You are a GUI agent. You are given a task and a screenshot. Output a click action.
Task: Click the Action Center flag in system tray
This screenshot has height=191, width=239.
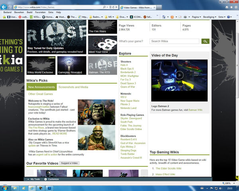tap(212, 188)
